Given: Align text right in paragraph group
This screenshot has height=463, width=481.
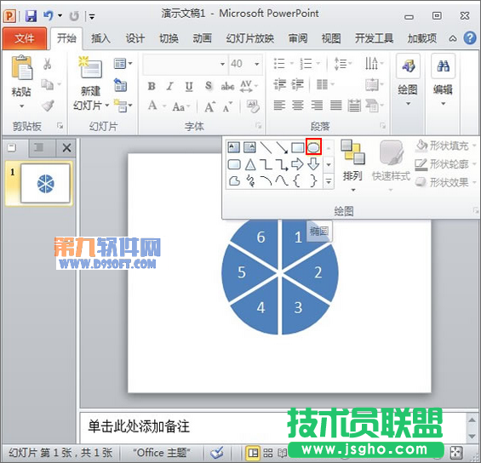Looking at the screenshot, I should [x=317, y=106].
